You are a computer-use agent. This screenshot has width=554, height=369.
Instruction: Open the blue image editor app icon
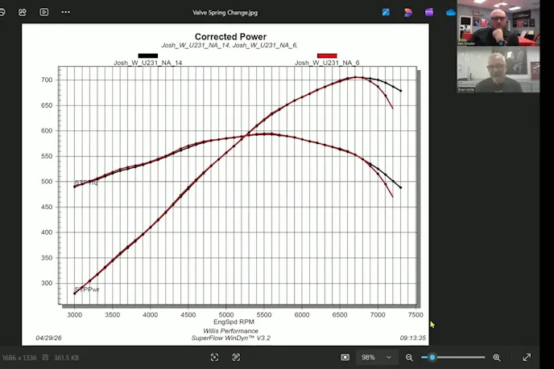pos(386,12)
